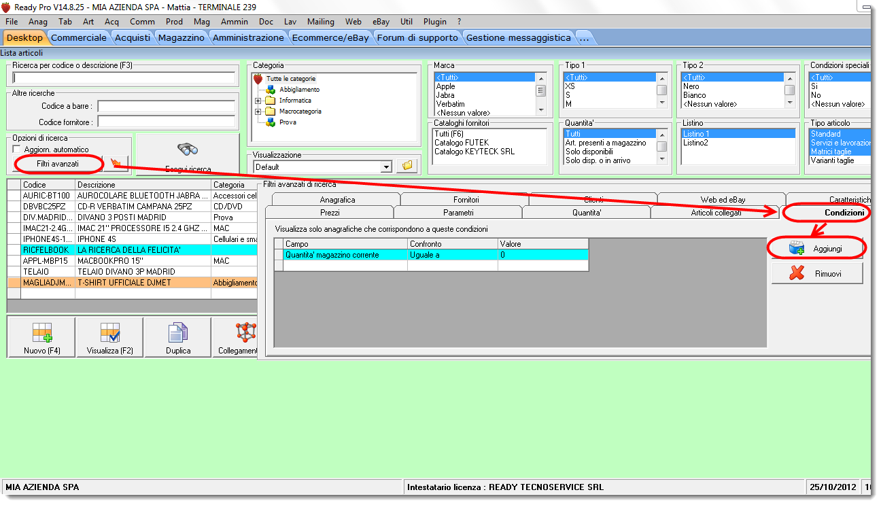
Task: Select Jabra in Marca list
Action: tap(485, 95)
